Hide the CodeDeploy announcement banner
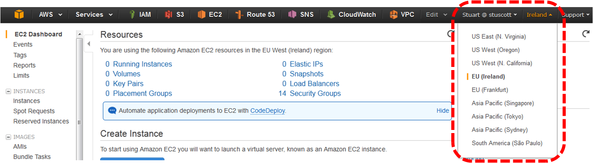 click(443, 111)
